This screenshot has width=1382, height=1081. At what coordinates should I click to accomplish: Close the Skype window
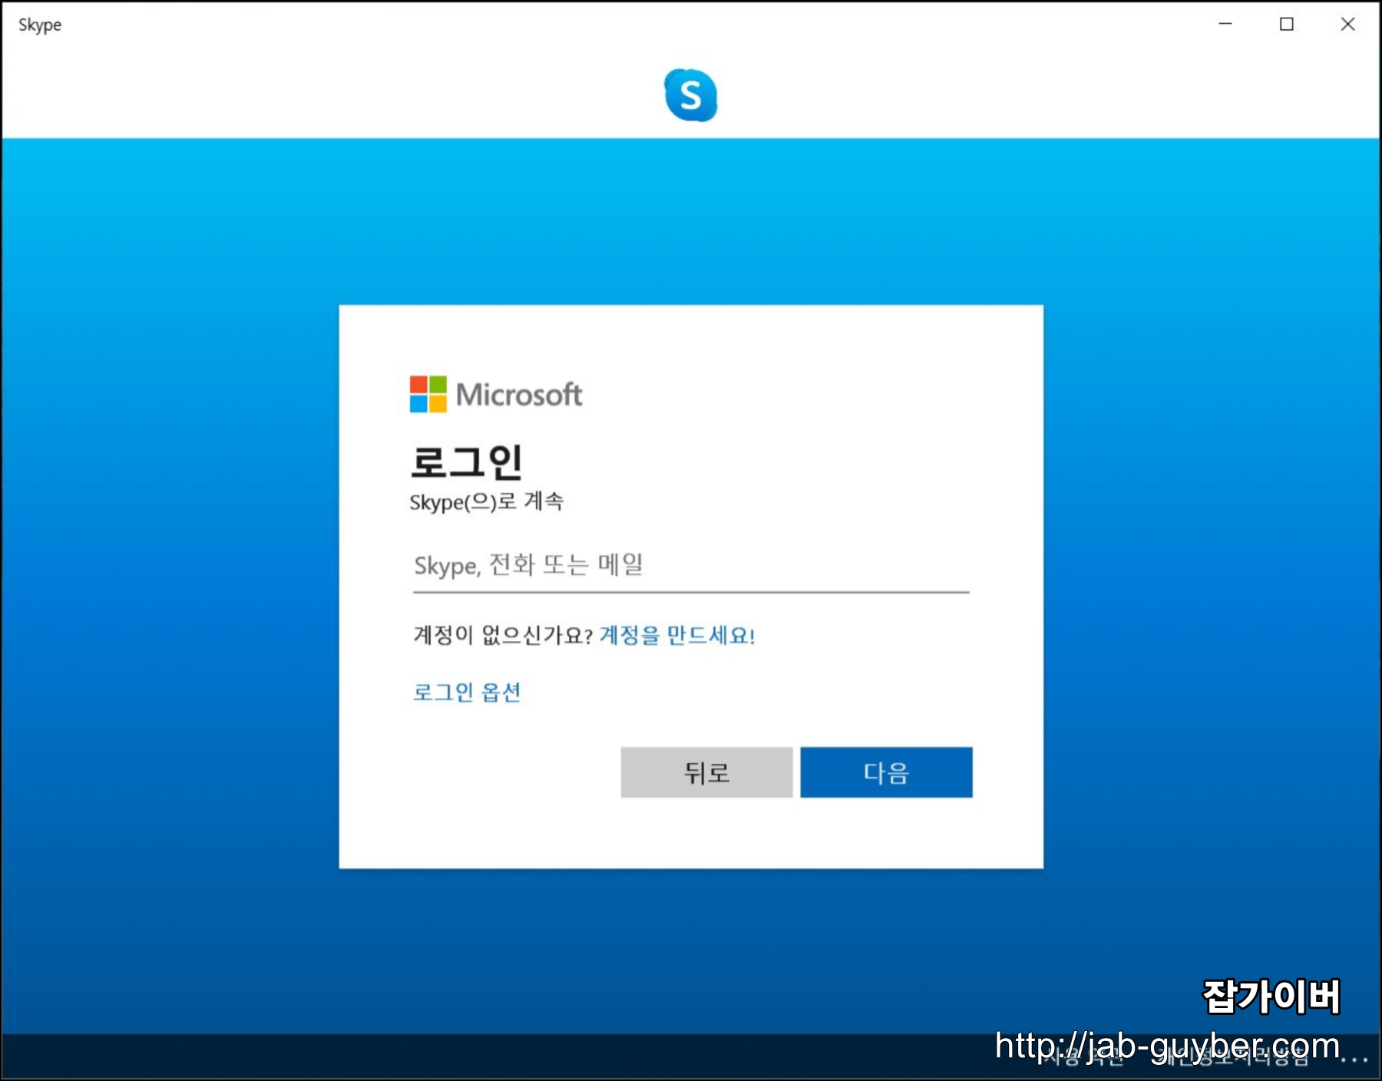point(1347,24)
